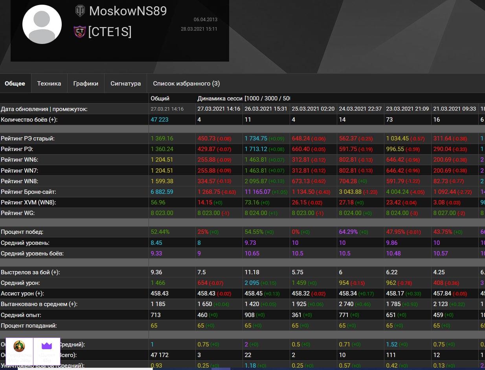
Task: Click the Ассист урон (+) row label
Action: tap(22, 293)
